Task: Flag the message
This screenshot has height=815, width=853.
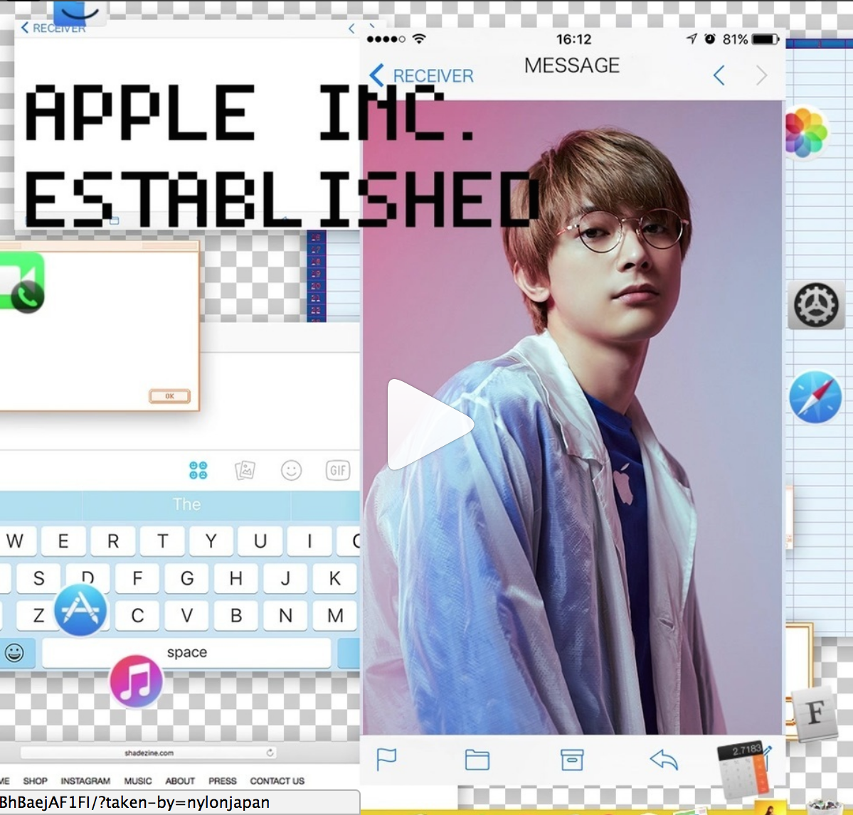Action: [386, 759]
